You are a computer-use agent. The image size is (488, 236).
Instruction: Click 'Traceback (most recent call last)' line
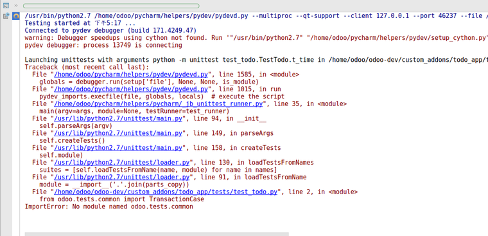(x=87, y=68)
